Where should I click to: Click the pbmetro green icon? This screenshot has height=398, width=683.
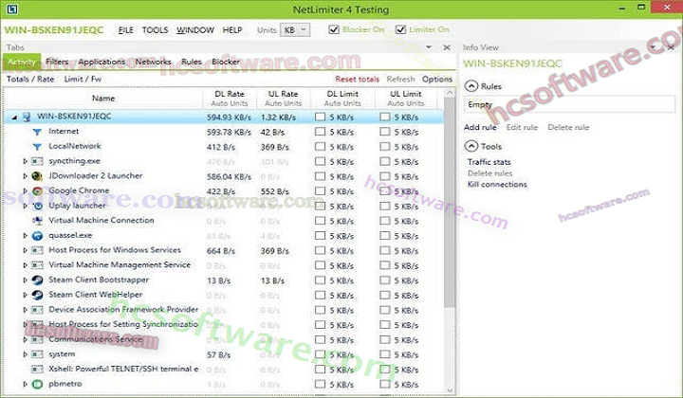tap(37, 384)
